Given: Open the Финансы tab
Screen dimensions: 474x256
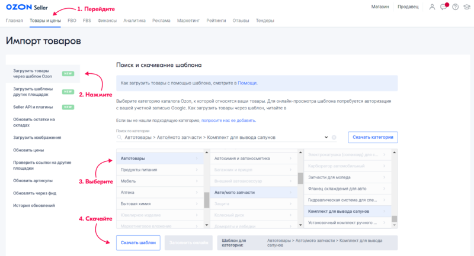Looking at the screenshot, I should pos(107,21).
